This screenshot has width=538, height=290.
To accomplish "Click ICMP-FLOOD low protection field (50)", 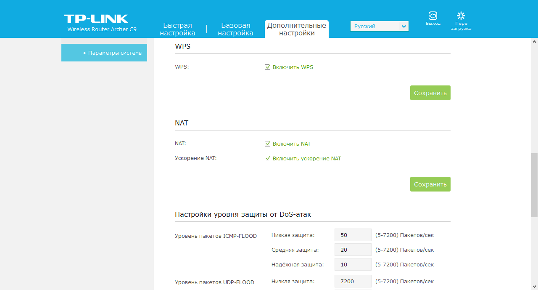I will pyautogui.click(x=353, y=235).
